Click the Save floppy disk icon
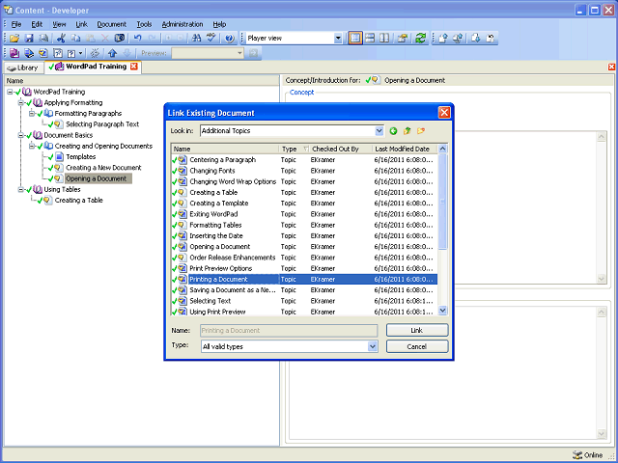Image resolution: width=618 pixels, height=463 pixels. pyautogui.click(x=29, y=38)
